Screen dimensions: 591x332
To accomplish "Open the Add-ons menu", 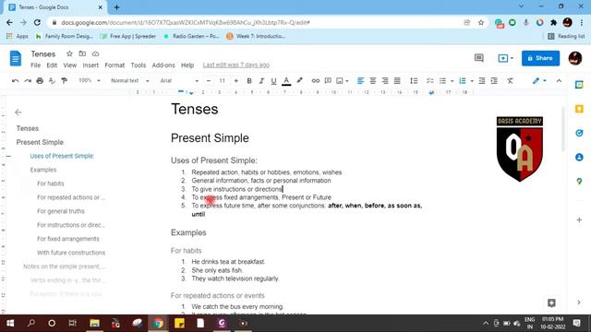I will pos(163,65).
